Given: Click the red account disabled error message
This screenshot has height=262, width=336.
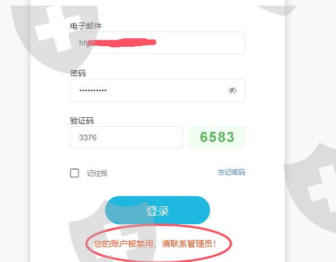Looking at the screenshot, I should [x=155, y=244].
